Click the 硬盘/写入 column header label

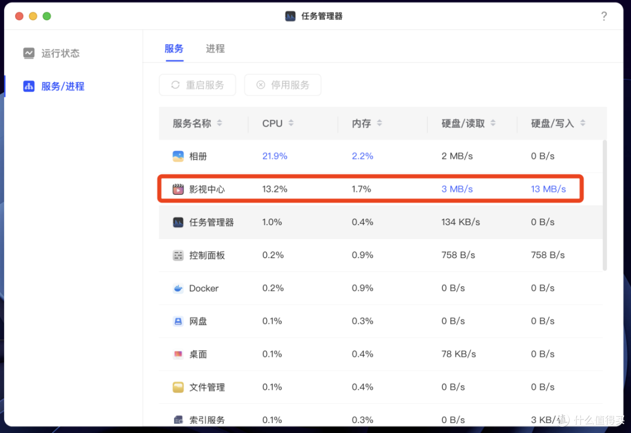point(553,124)
